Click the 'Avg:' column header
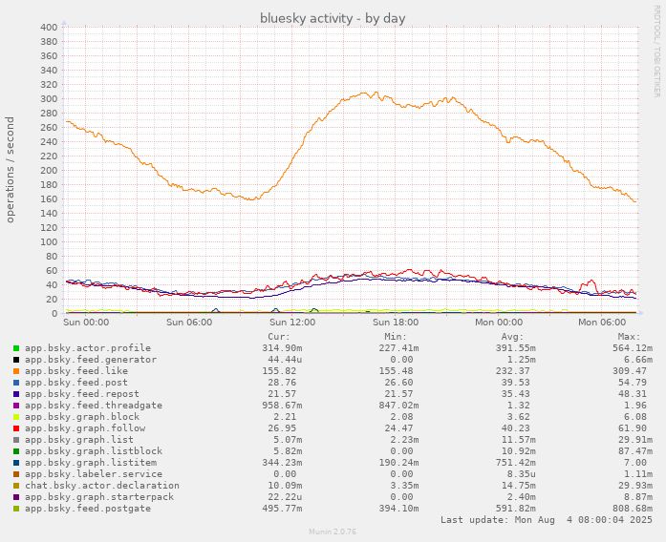This screenshot has width=666, height=542. click(512, 337)
